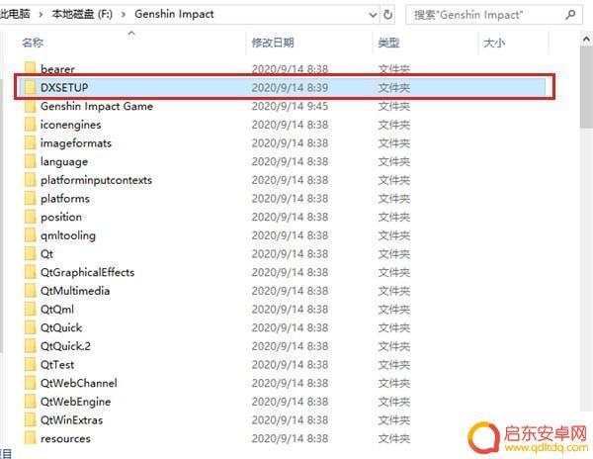593x459 pixels.
Task: Select the QtWebEngine folder icon
Action: tap(30, 402)
